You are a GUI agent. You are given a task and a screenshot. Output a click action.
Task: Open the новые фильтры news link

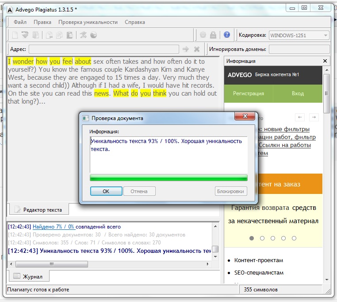(x=287, y=129)
